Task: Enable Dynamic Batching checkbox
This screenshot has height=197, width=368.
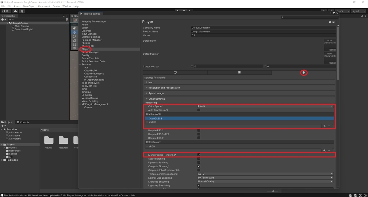Action: click(199, 162)
